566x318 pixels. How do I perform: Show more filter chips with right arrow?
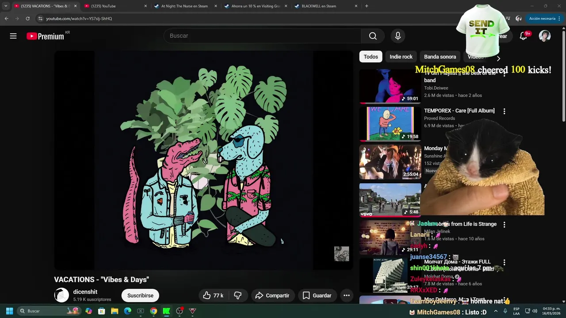(x=498, y=58)
